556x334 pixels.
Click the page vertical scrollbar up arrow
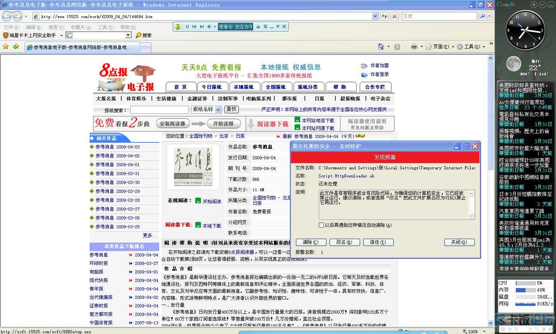(491, 58)
